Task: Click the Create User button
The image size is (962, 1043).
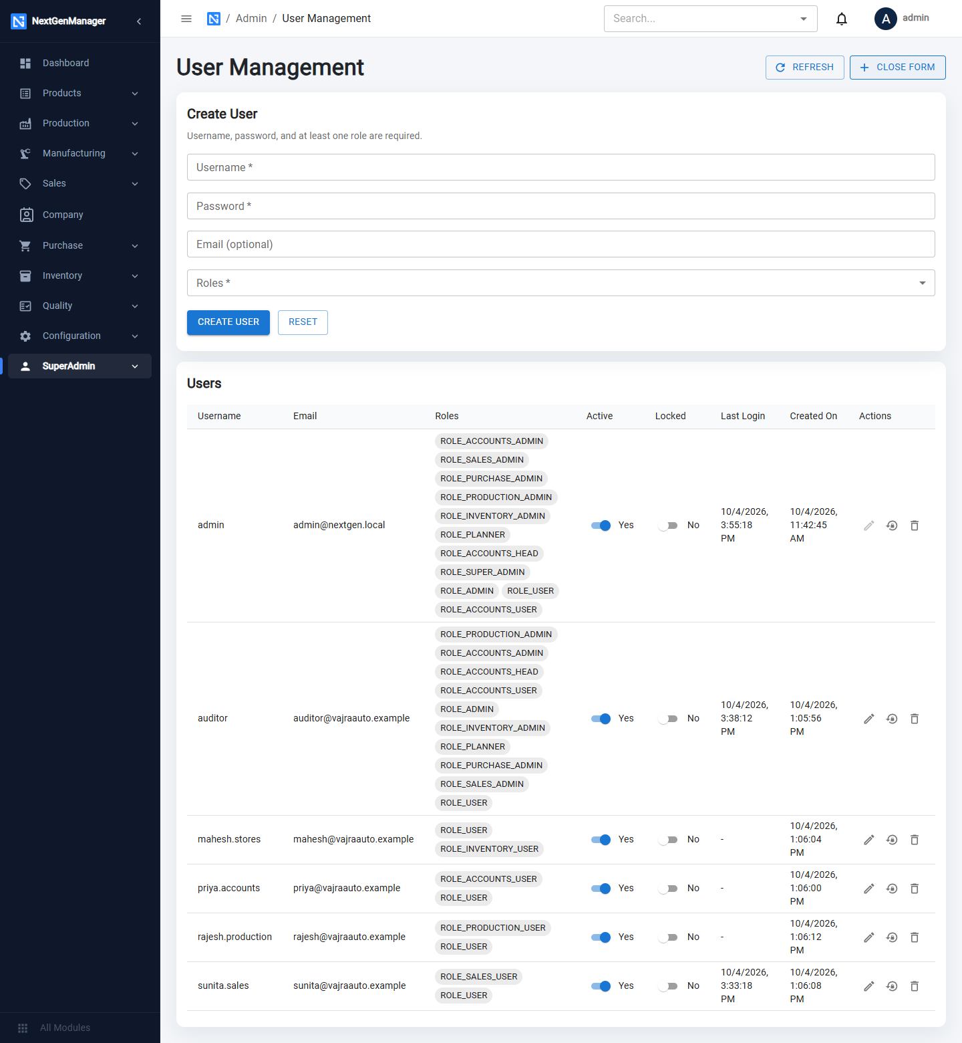Action: 228,322
